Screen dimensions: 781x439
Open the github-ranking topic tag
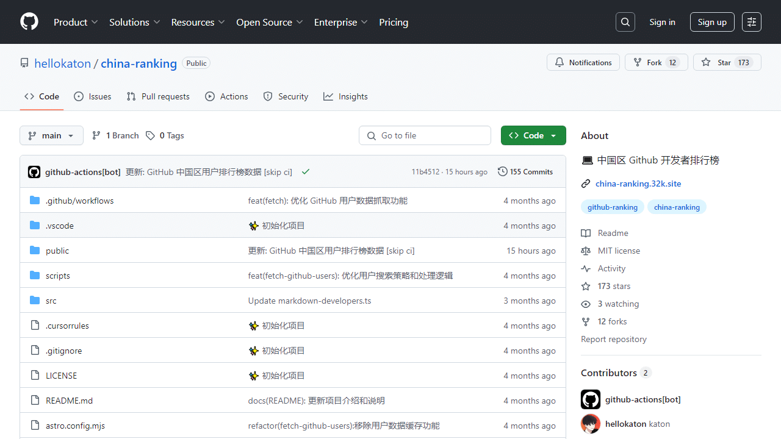(613, 207)
